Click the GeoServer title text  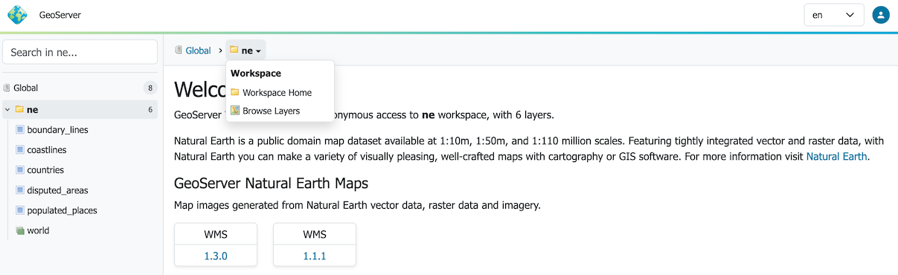pos(60,15)
